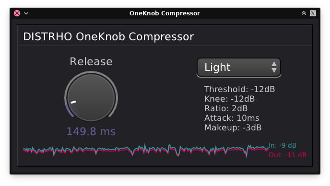
Task: Click the Release label above the knob
Action: (x=91, y=62)
